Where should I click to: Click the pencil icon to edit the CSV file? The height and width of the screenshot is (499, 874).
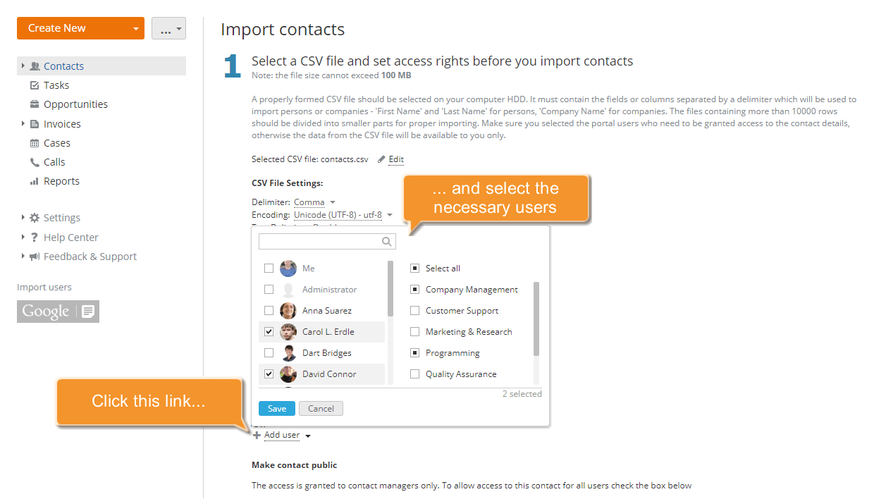(381, 159)
